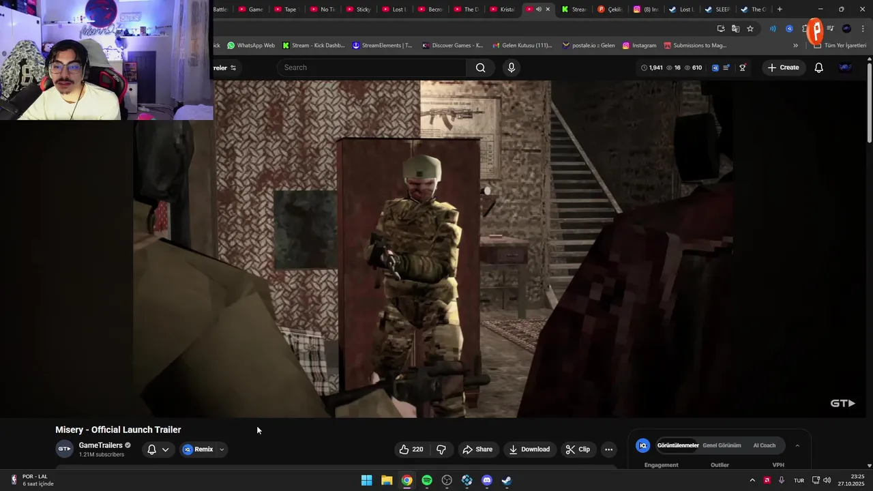Click the page vertical scrollbar
Viewport: 873px width, 491px height.
click(870, 102)
